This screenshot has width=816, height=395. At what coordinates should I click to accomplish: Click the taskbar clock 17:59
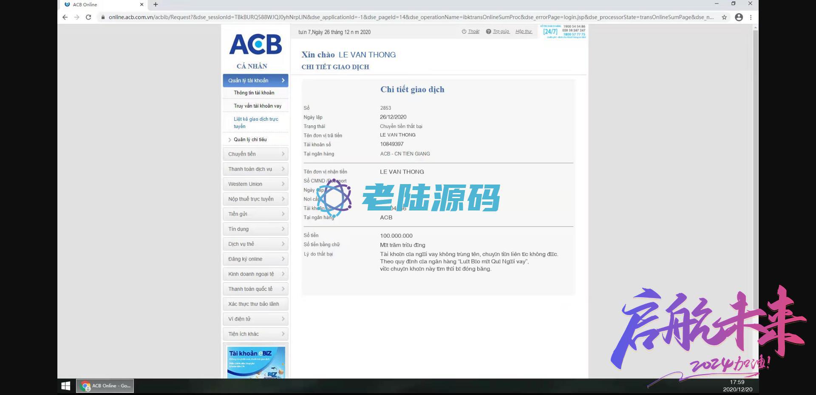coord(737,382)
